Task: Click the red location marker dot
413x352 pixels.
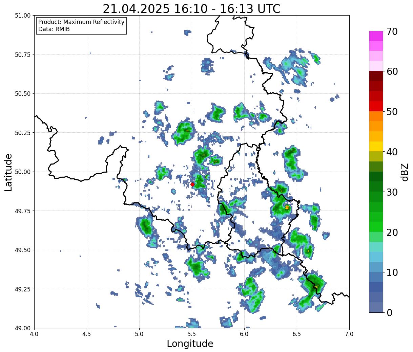Action: coord(192,184)
